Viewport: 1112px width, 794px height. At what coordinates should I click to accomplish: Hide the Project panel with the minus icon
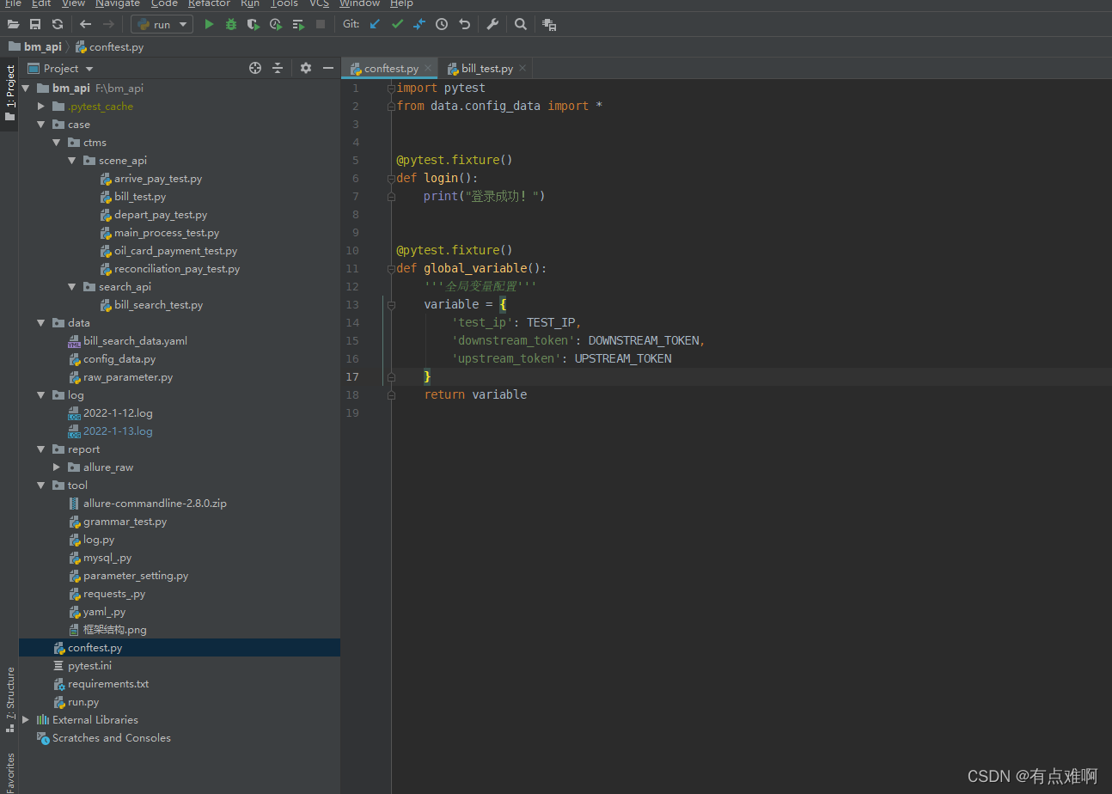click(x=328, y=68)
